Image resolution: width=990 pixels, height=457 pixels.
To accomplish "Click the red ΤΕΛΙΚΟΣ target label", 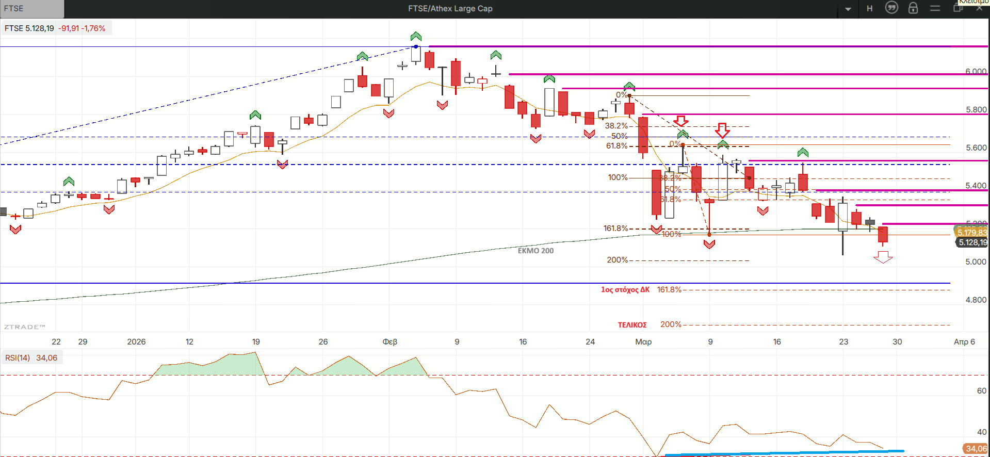I will pyautogui.click(x=632, y=325).
